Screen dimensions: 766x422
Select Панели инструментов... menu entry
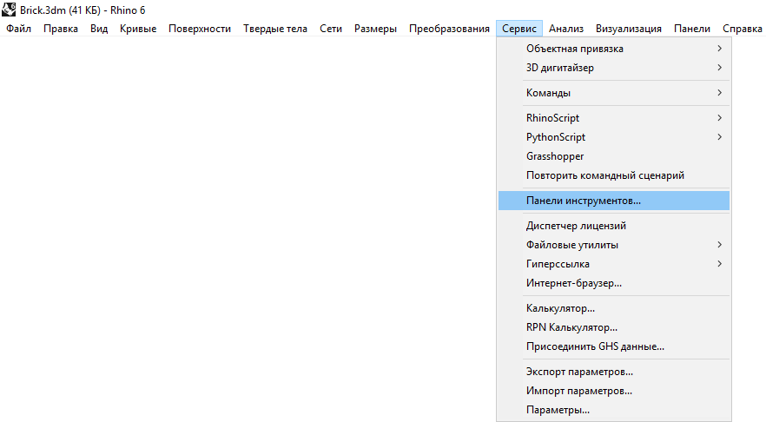583,201
